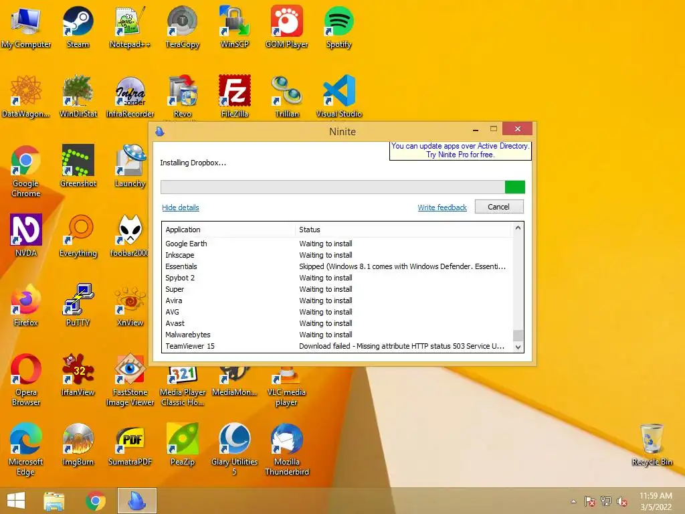Open the taskbar clock and date
685x514 pixels.
(x=656, y=501)
